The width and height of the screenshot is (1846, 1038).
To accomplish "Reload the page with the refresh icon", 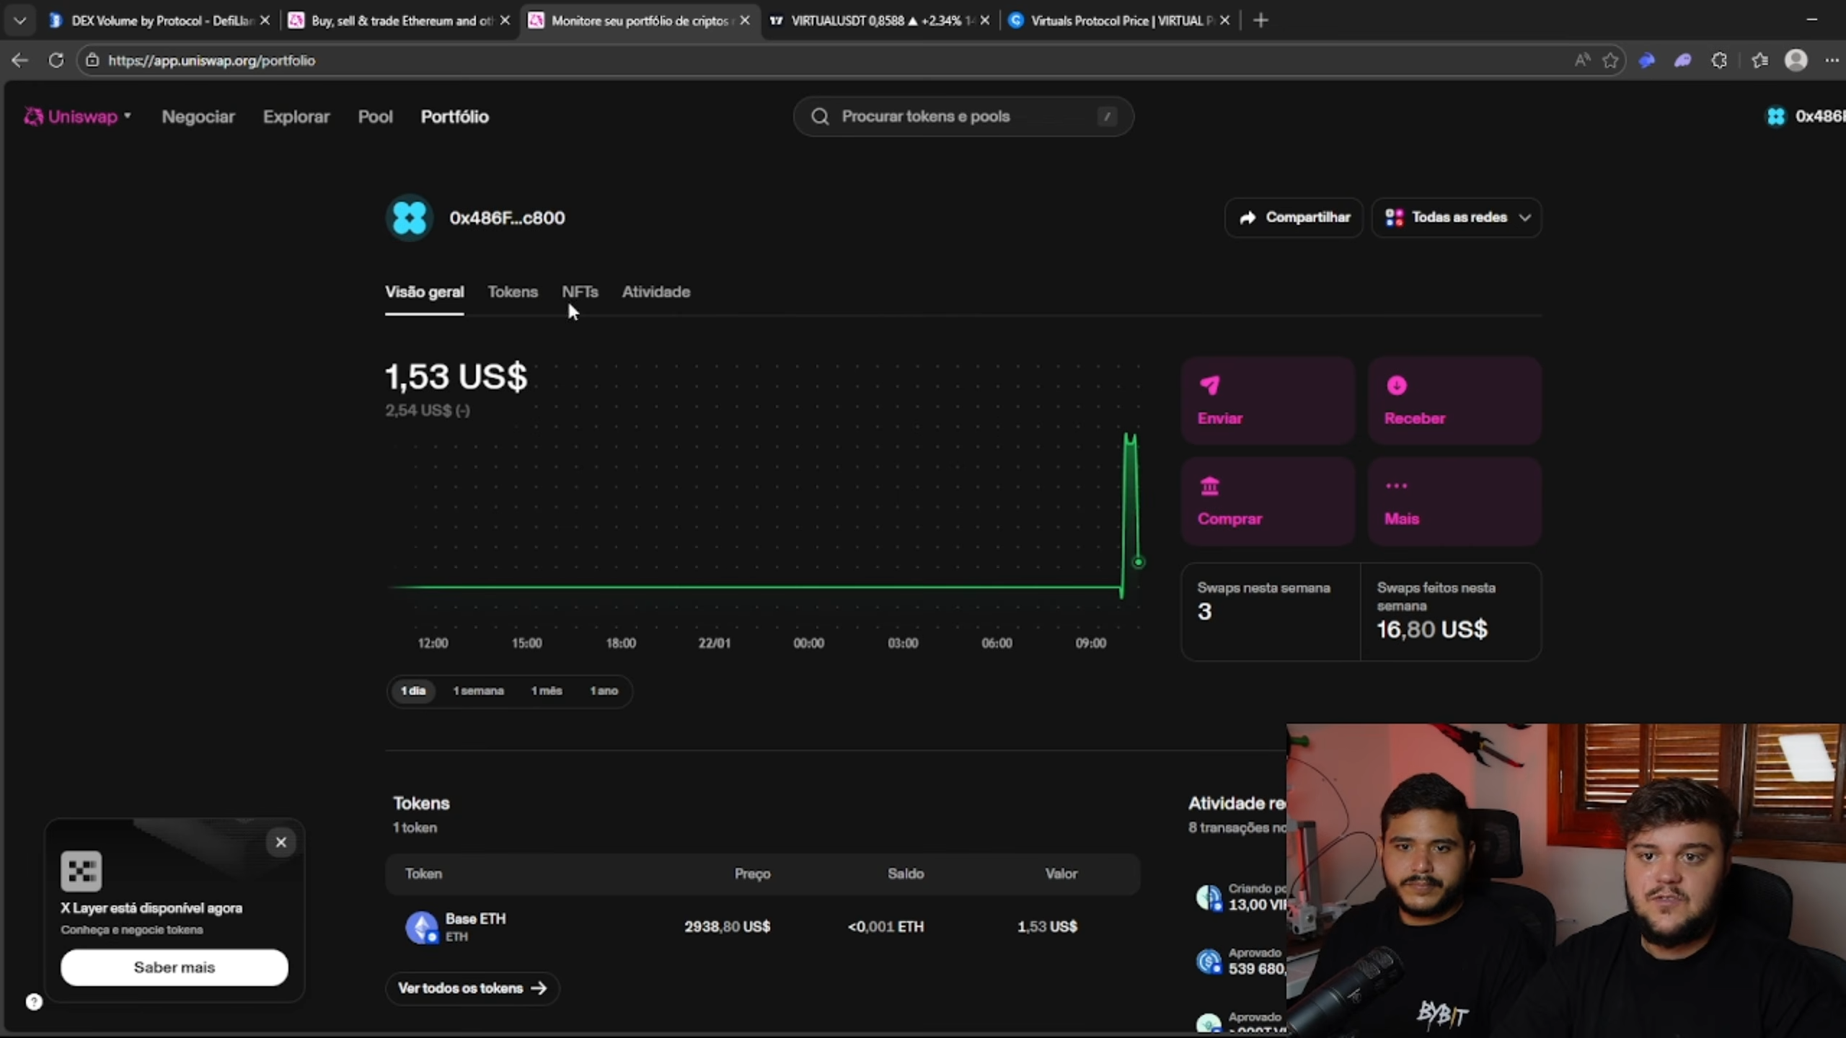I will pos(56,61).
